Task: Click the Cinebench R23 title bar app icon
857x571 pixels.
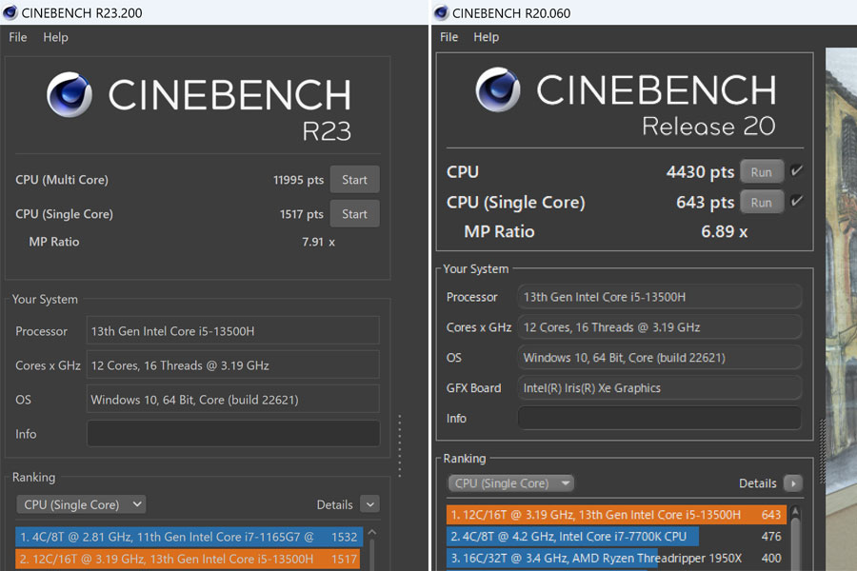Action: coord(10,12)
